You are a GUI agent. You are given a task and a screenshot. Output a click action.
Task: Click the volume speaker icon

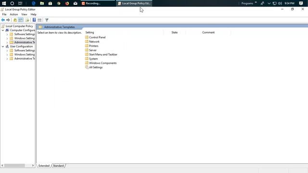click(x=280, y=3)
